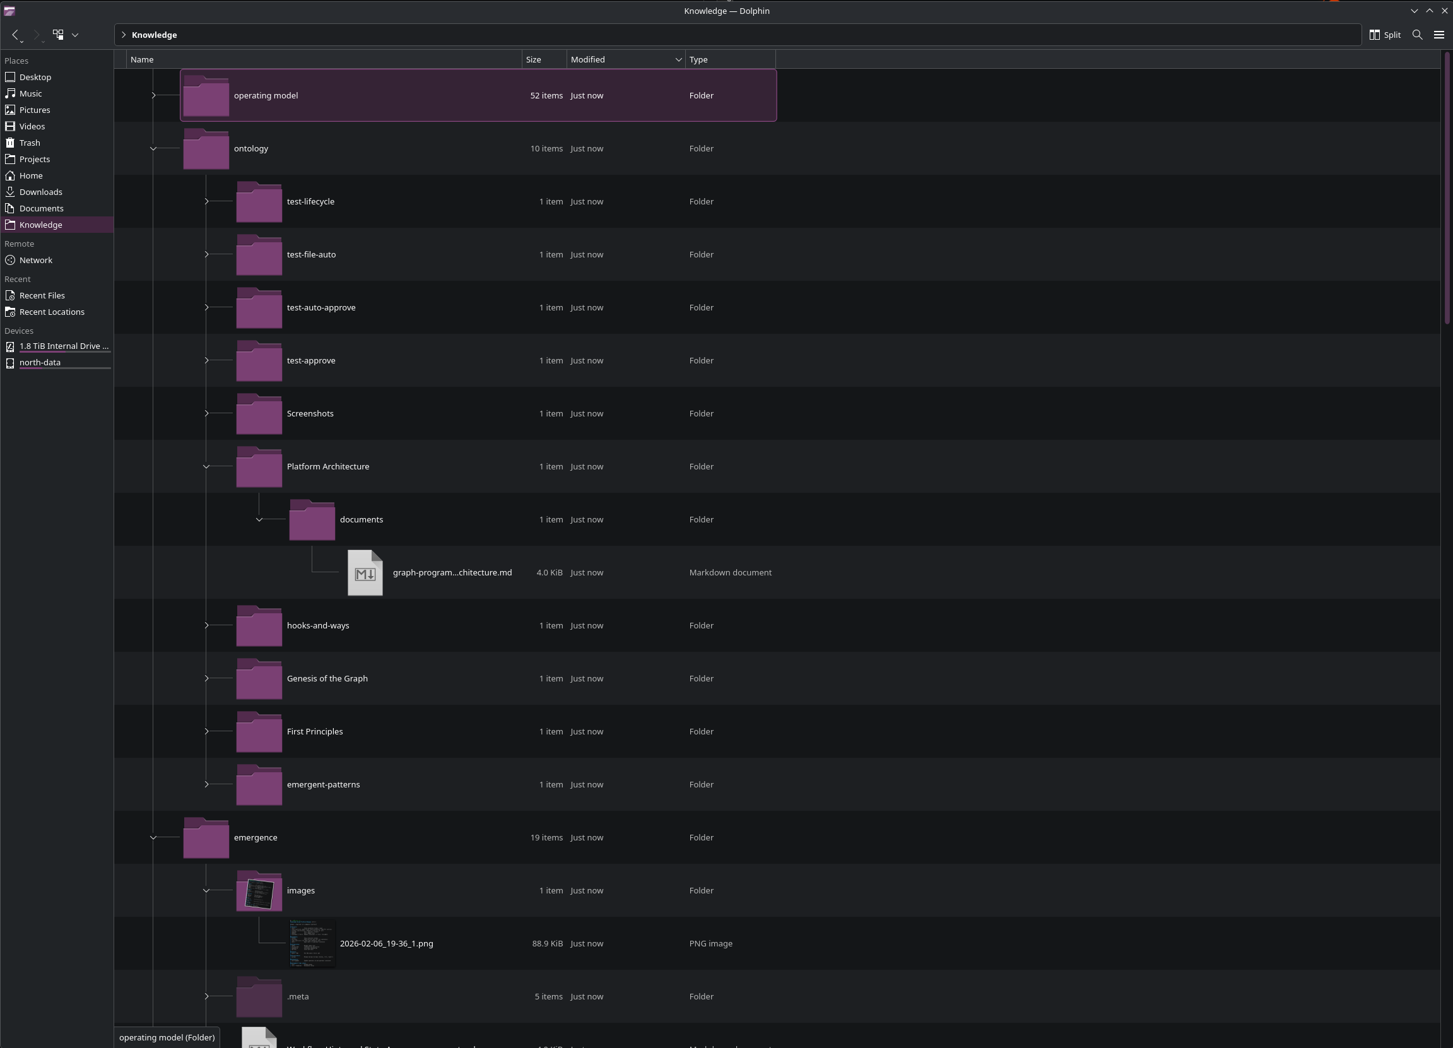Screen dimensions: 1453x1048
Task: Toggle Split view mode
Action: coord(1384,35)
